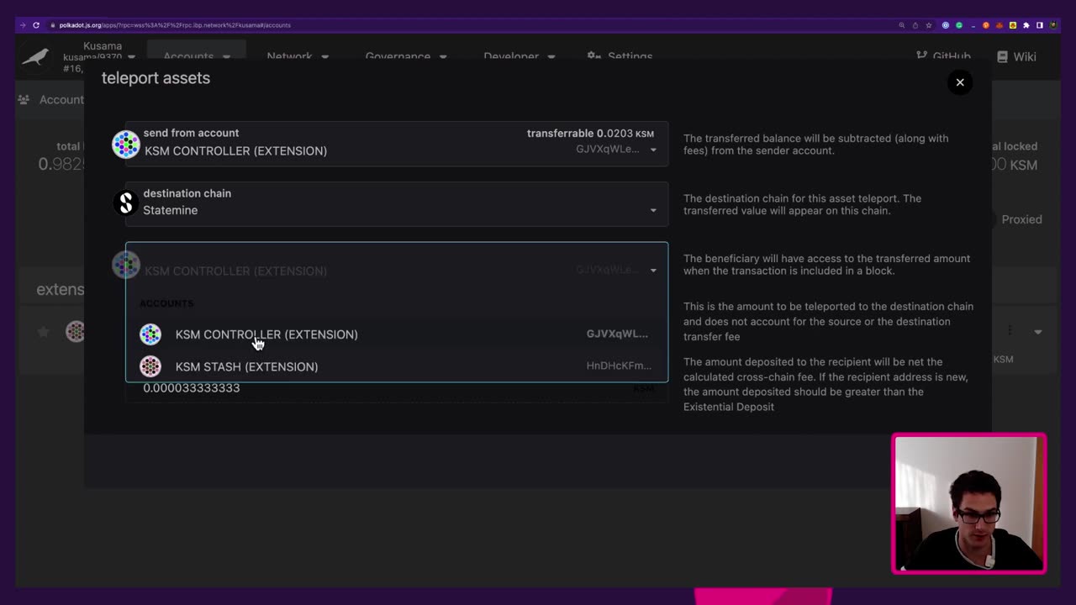Click the Kusama bird logo

35,56
